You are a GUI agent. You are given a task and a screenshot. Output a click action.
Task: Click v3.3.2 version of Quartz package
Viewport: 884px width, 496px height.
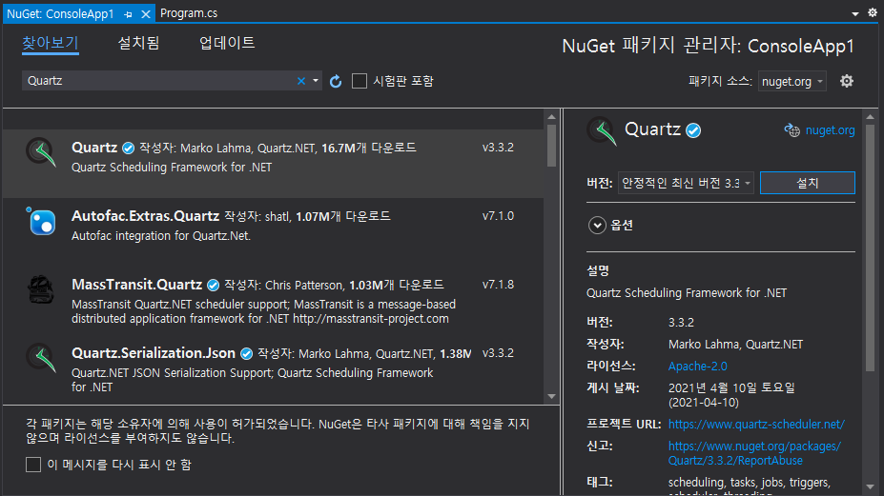point(498,148)
